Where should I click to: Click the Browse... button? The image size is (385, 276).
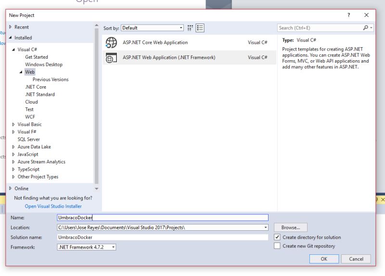tap(291, 227)
